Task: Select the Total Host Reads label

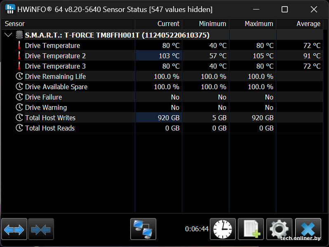Action: [x=50, y=128]
